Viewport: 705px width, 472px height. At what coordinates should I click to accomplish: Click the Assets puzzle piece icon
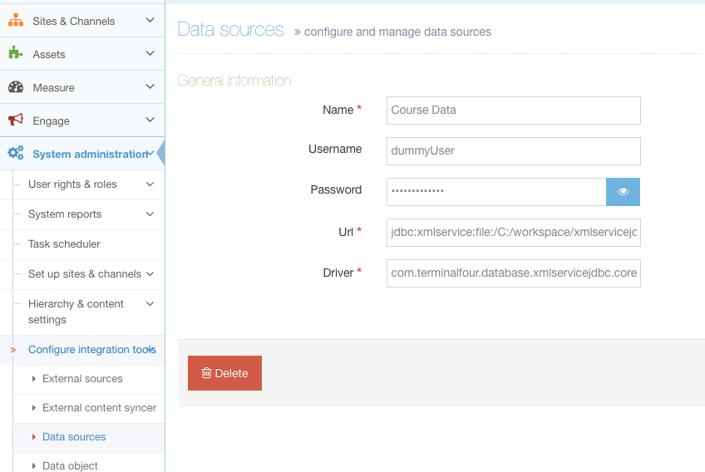coord(16,54)
